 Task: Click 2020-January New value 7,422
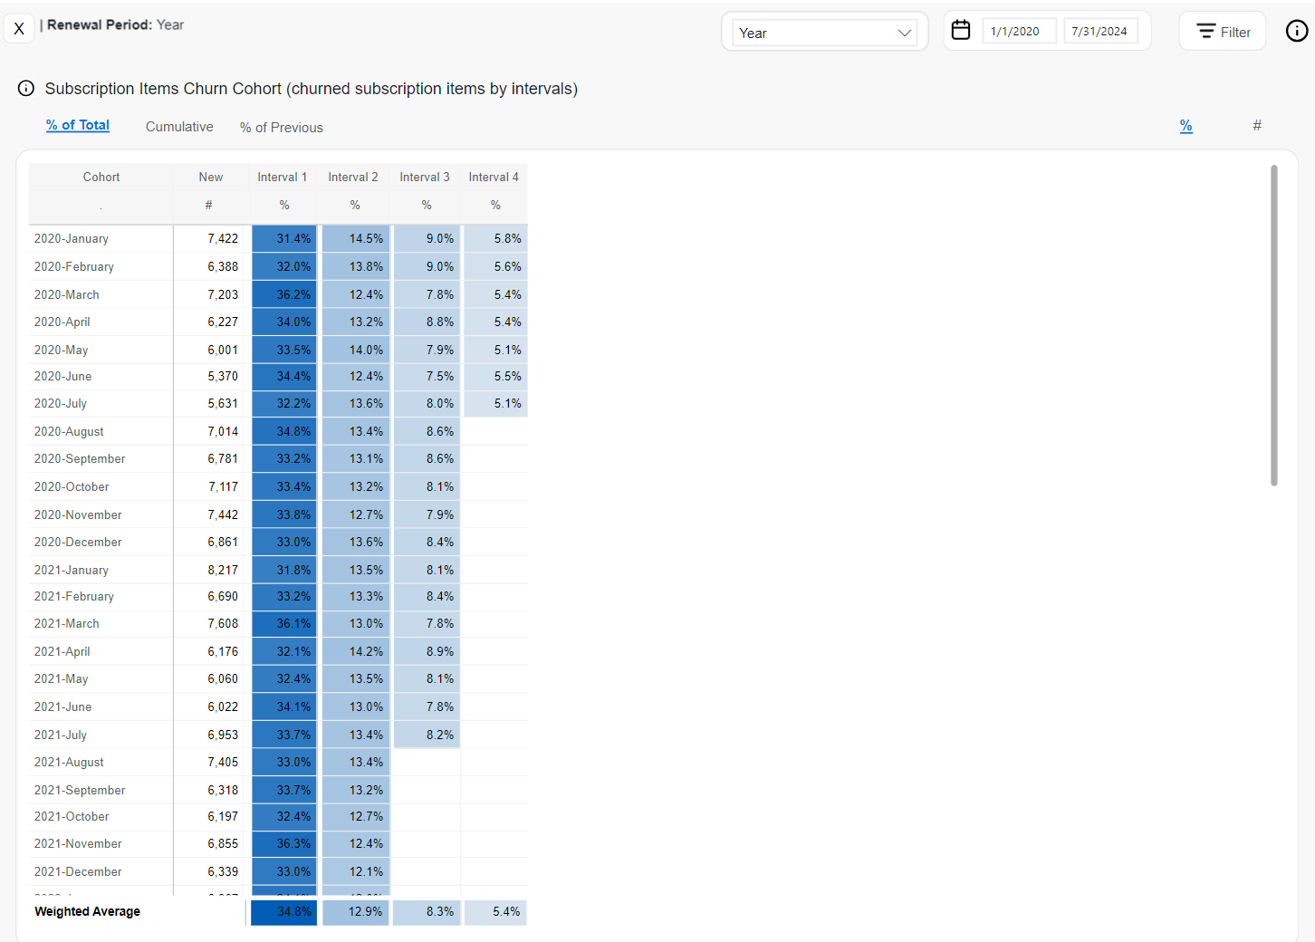tap(223, 239)
